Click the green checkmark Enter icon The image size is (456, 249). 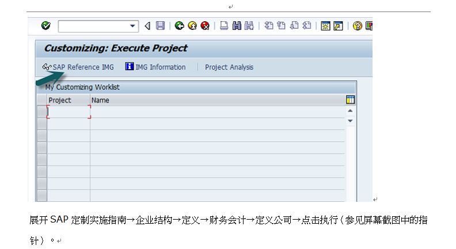(x=45, y=25)
